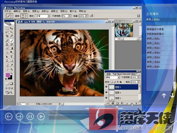Hide layer 图层 4 with eye icon

(x=106, y=93)
